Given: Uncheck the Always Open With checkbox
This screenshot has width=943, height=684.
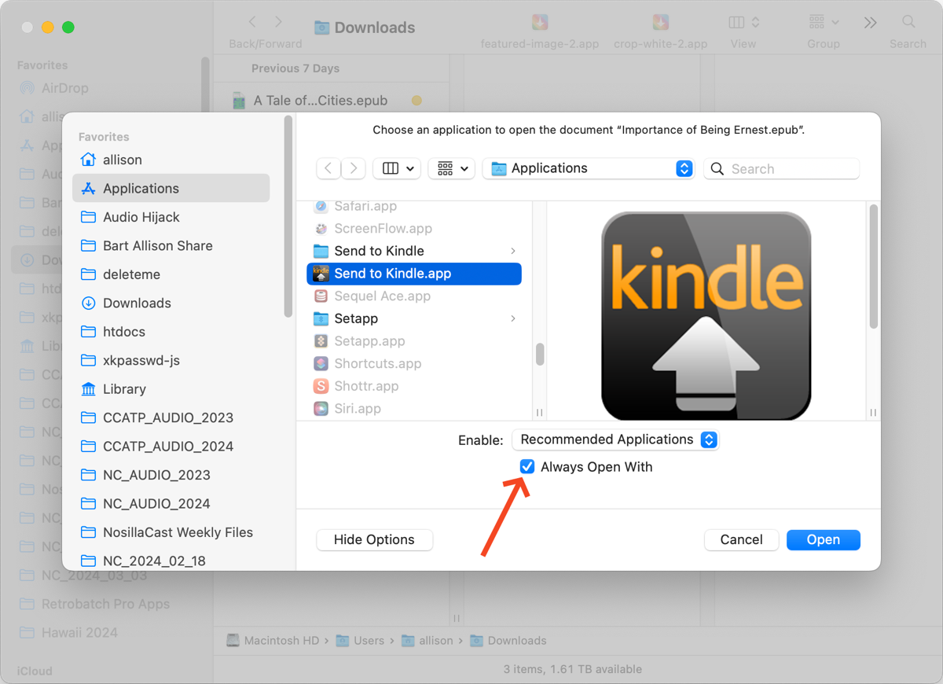Looking at the screenshot, I should pyautogui.click(x=527, y=467).
